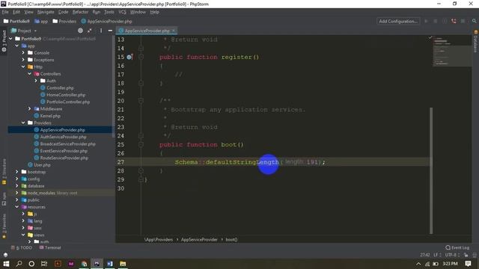The image size is (479, 269).
Task: Open the VCS menu
Action: [122, 12]
